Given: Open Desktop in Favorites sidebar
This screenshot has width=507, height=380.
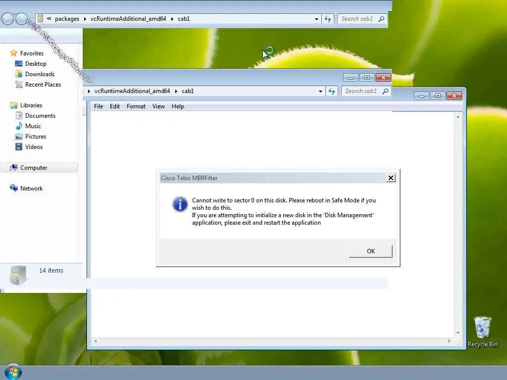Looking at the screenshot, I should click(x=36, y=64).
